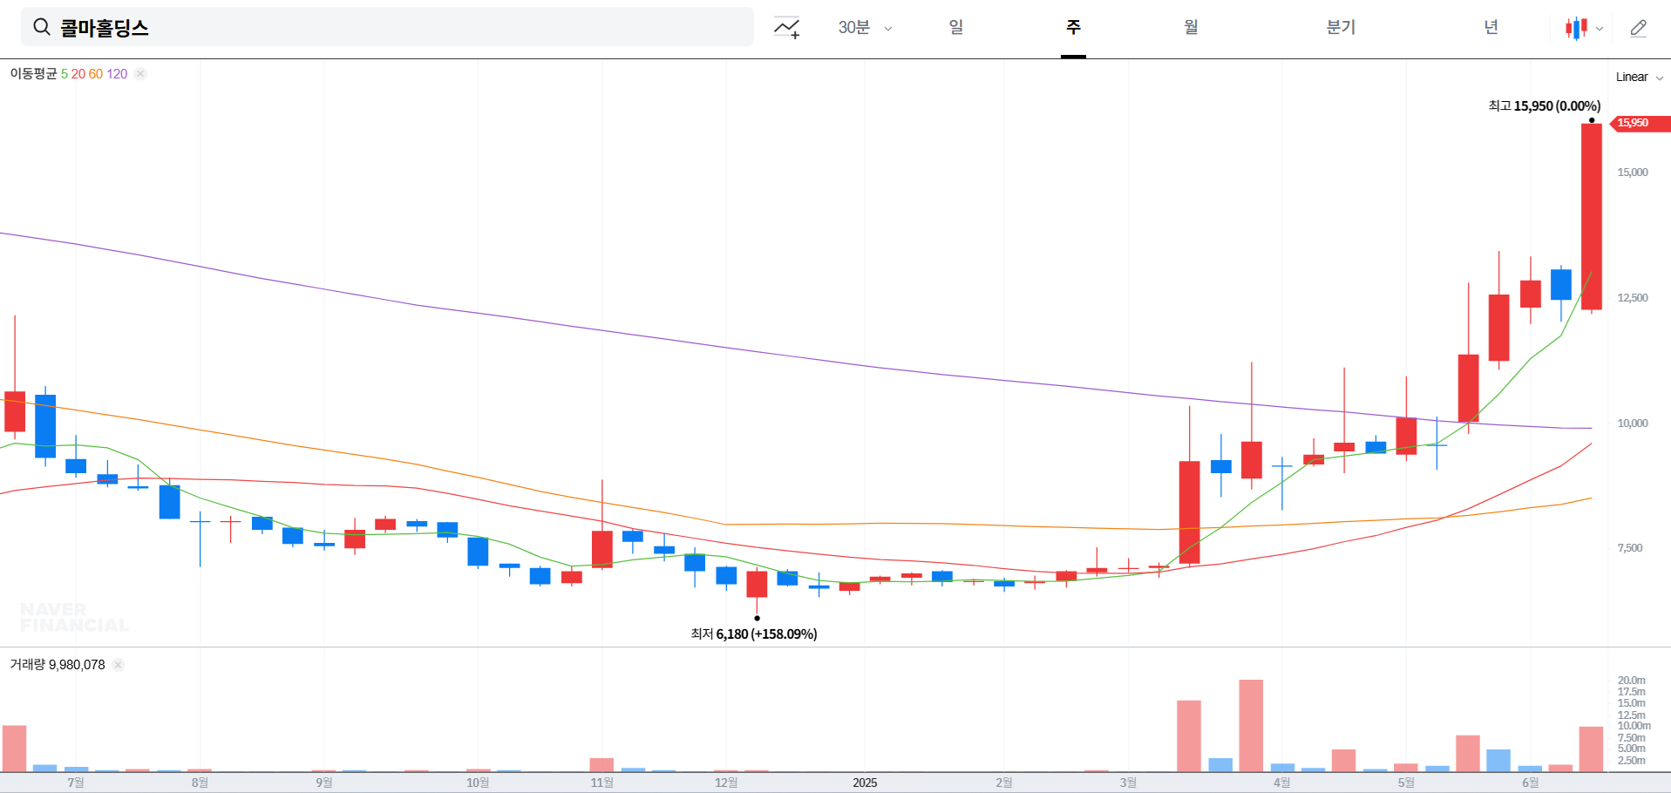Open the candlestick chart type selector
Screen dimensions: 1671x793
(1576, 28)
